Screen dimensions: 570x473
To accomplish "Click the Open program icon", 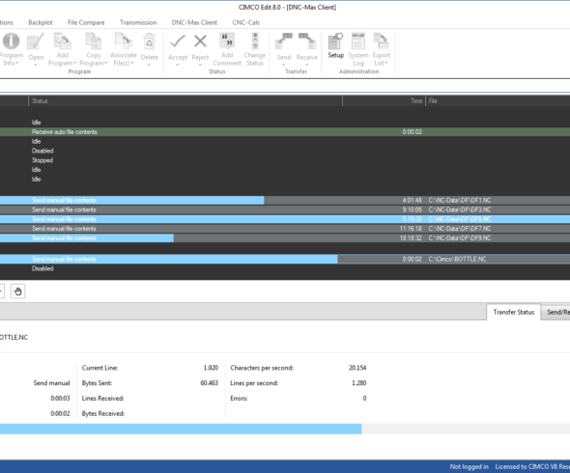I will (x=36, y=42).
